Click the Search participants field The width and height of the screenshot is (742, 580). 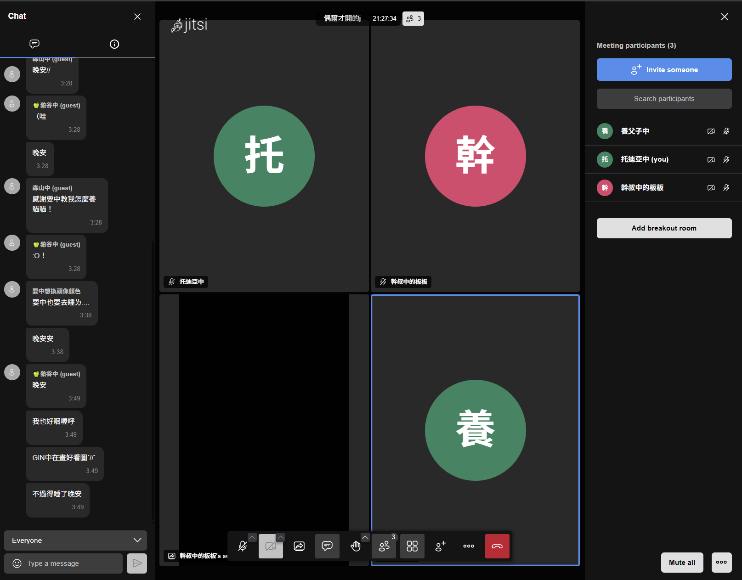[x=664, y=99]
